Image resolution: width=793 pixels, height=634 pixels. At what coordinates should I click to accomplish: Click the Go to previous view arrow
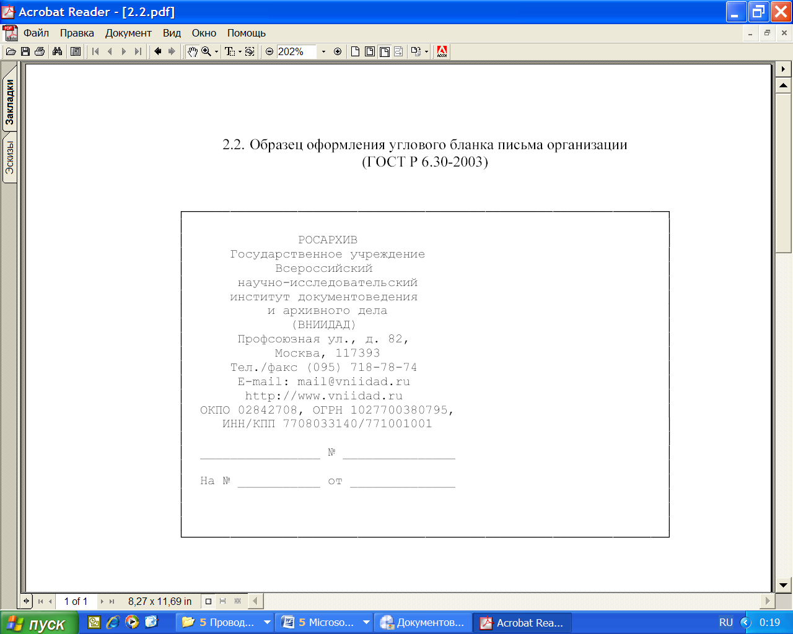pyautogui.click(x=157, y=51)
